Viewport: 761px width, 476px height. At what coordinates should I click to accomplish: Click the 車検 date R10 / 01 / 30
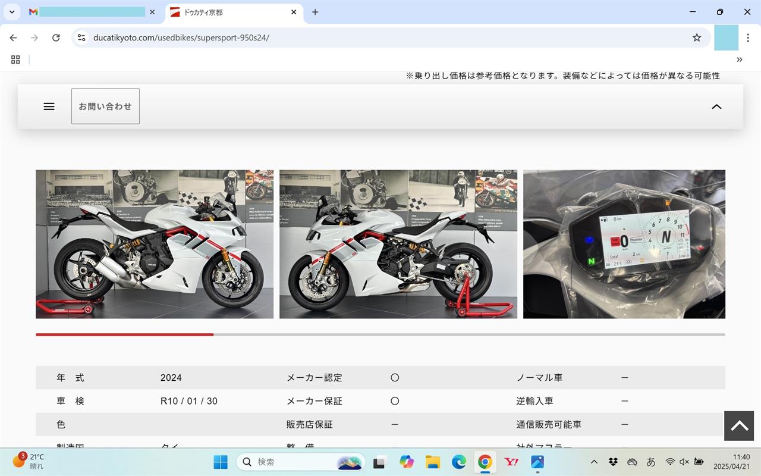(189, 401)
